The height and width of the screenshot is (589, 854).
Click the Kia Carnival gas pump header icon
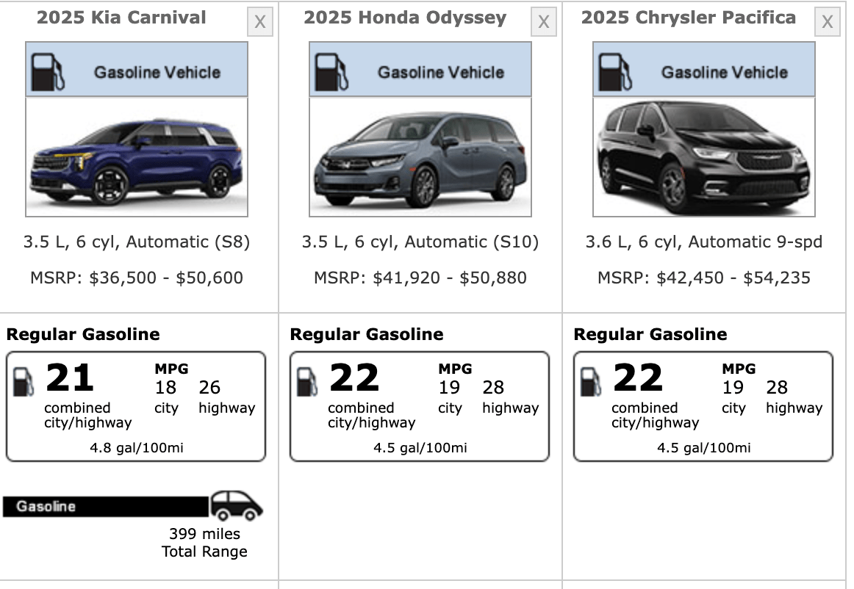[46, 71]
